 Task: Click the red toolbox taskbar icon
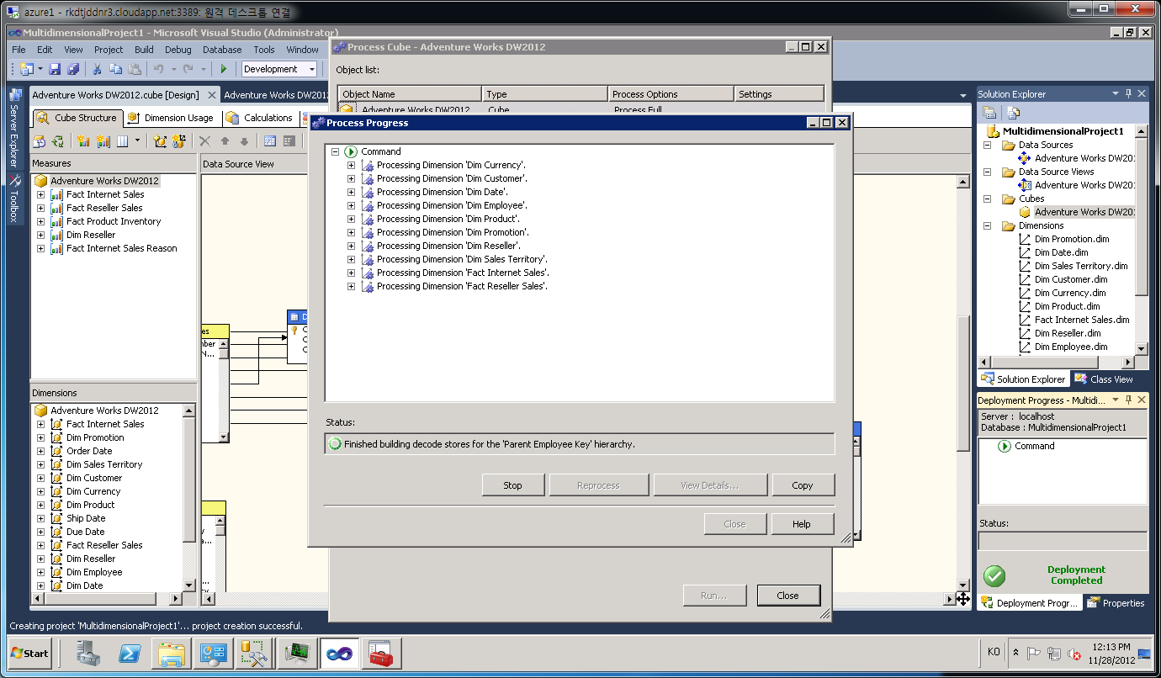pos(381,653)
